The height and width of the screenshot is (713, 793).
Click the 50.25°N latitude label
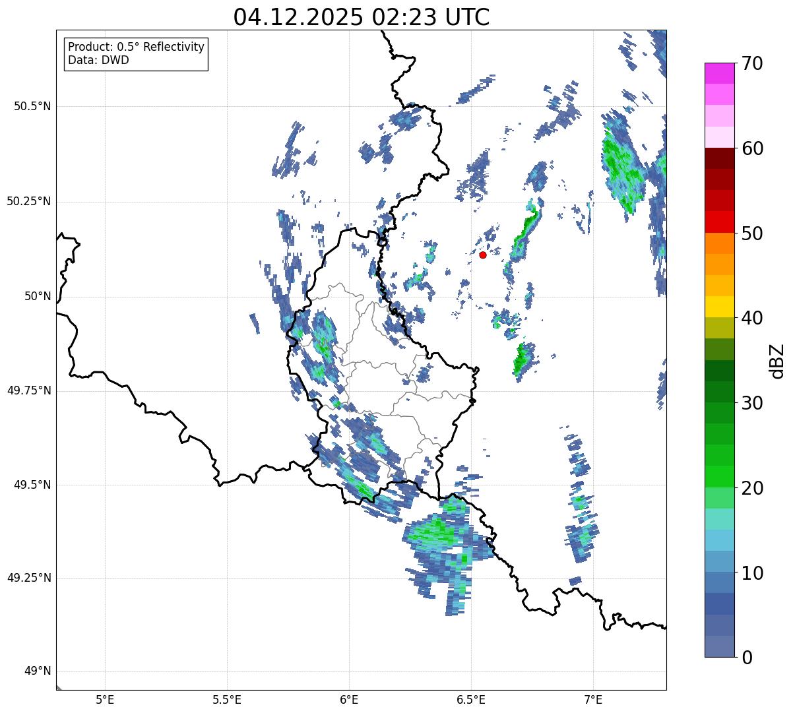(x=29, y=201)
